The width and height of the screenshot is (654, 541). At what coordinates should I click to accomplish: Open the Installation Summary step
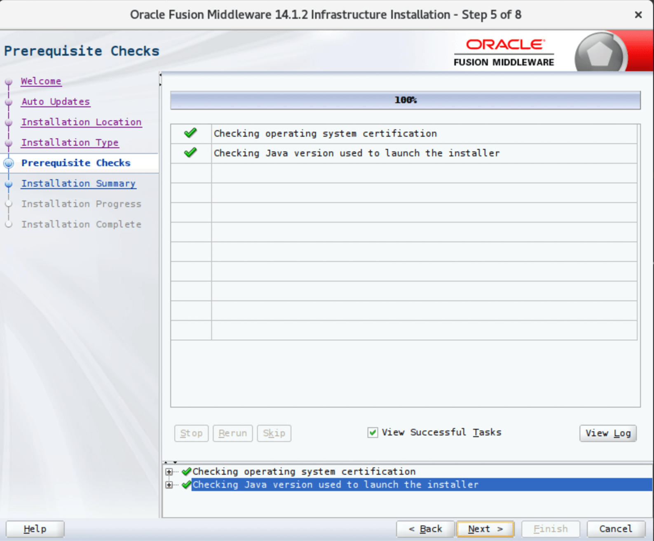[79, 183]
